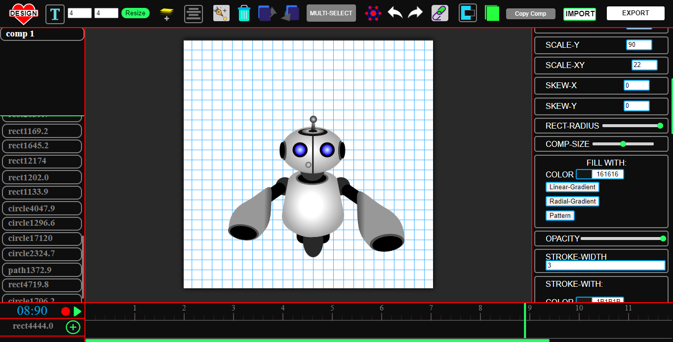Open the fill color swatch
Screen dimensions: 673x342
(x=584, y=174)
